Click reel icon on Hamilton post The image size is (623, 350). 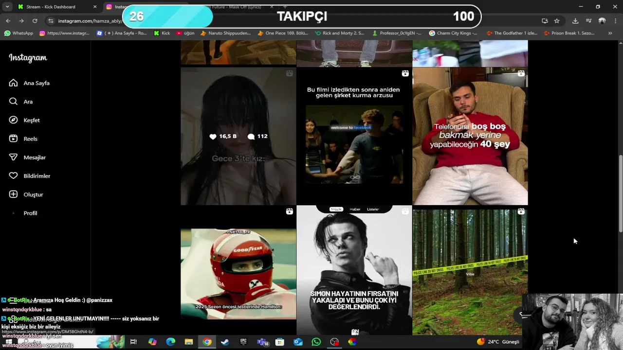pos(289,211)
